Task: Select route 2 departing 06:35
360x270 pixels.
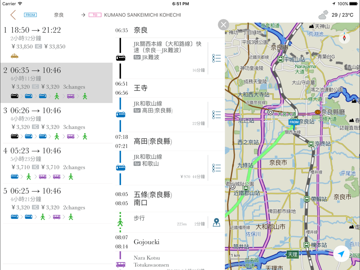Action: click(x=57, y=83)
